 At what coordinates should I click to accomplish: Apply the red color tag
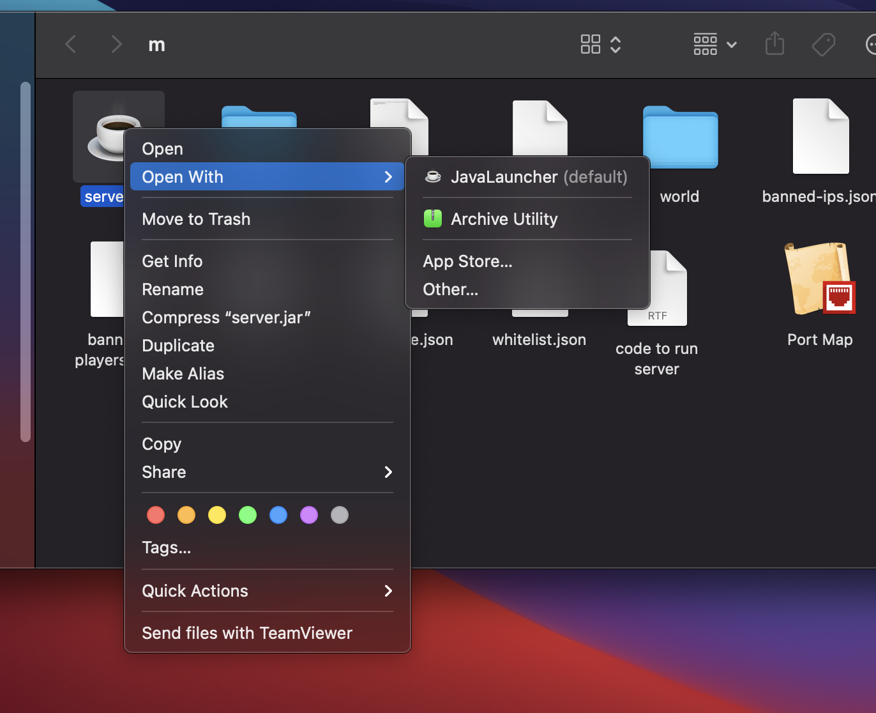(156, 515)
